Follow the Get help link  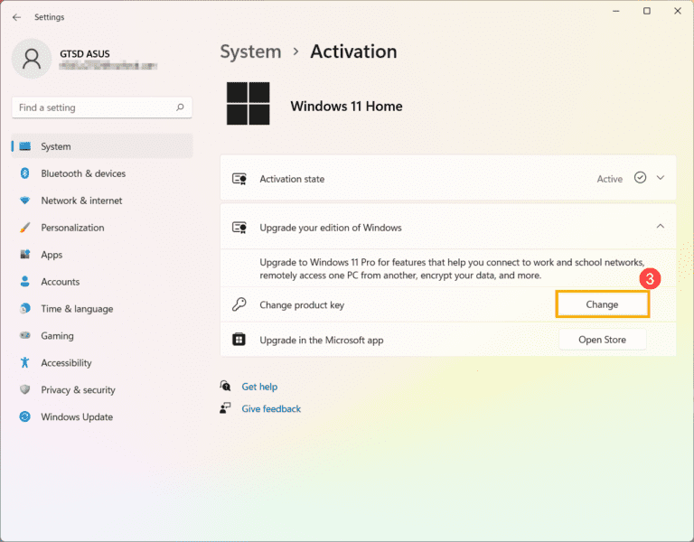click(x=259, y=387)
